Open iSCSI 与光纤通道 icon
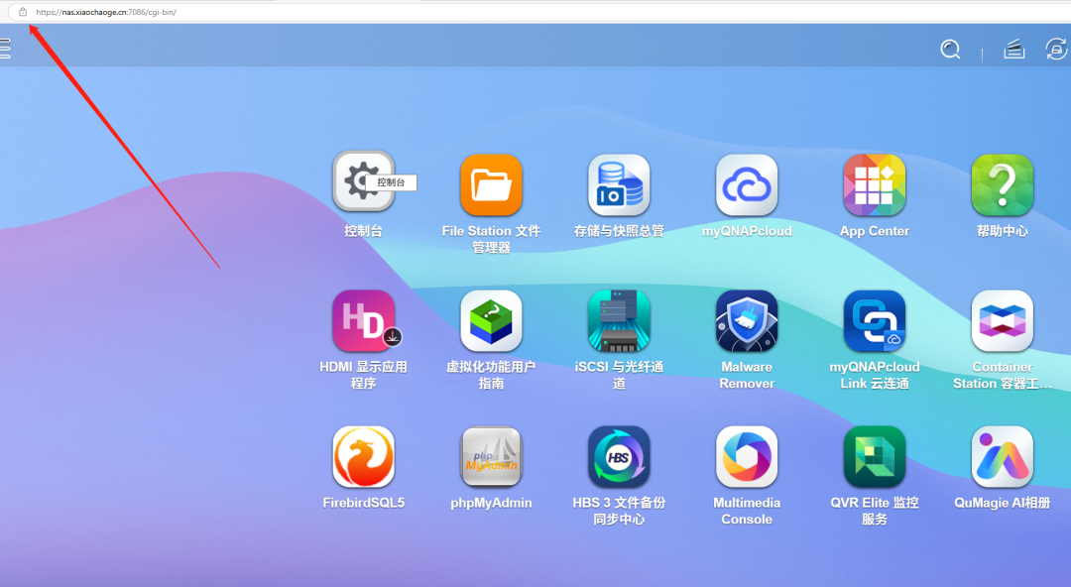 619,320
